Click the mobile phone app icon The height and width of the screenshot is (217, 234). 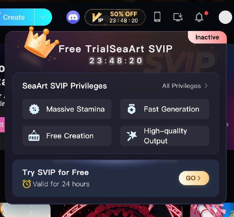tap(157, 17)
